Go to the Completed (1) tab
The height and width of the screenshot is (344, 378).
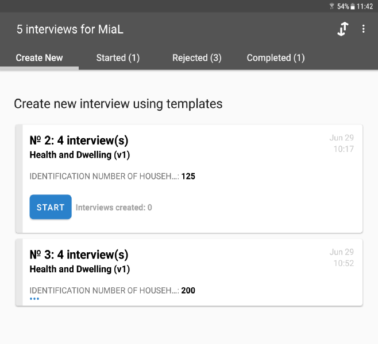[276, 58]
